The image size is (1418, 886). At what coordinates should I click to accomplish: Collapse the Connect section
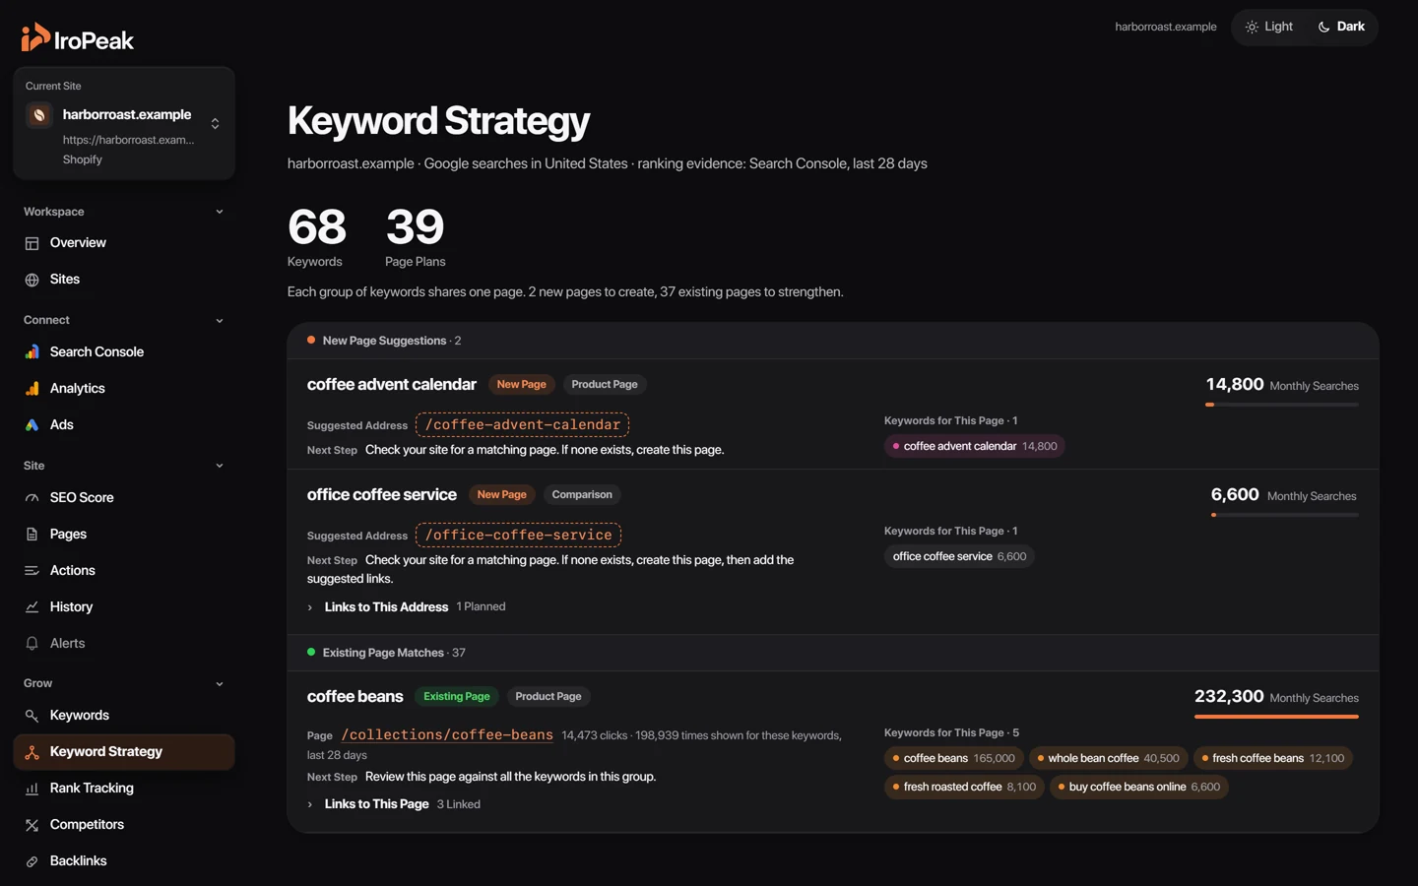pos(220,321)
